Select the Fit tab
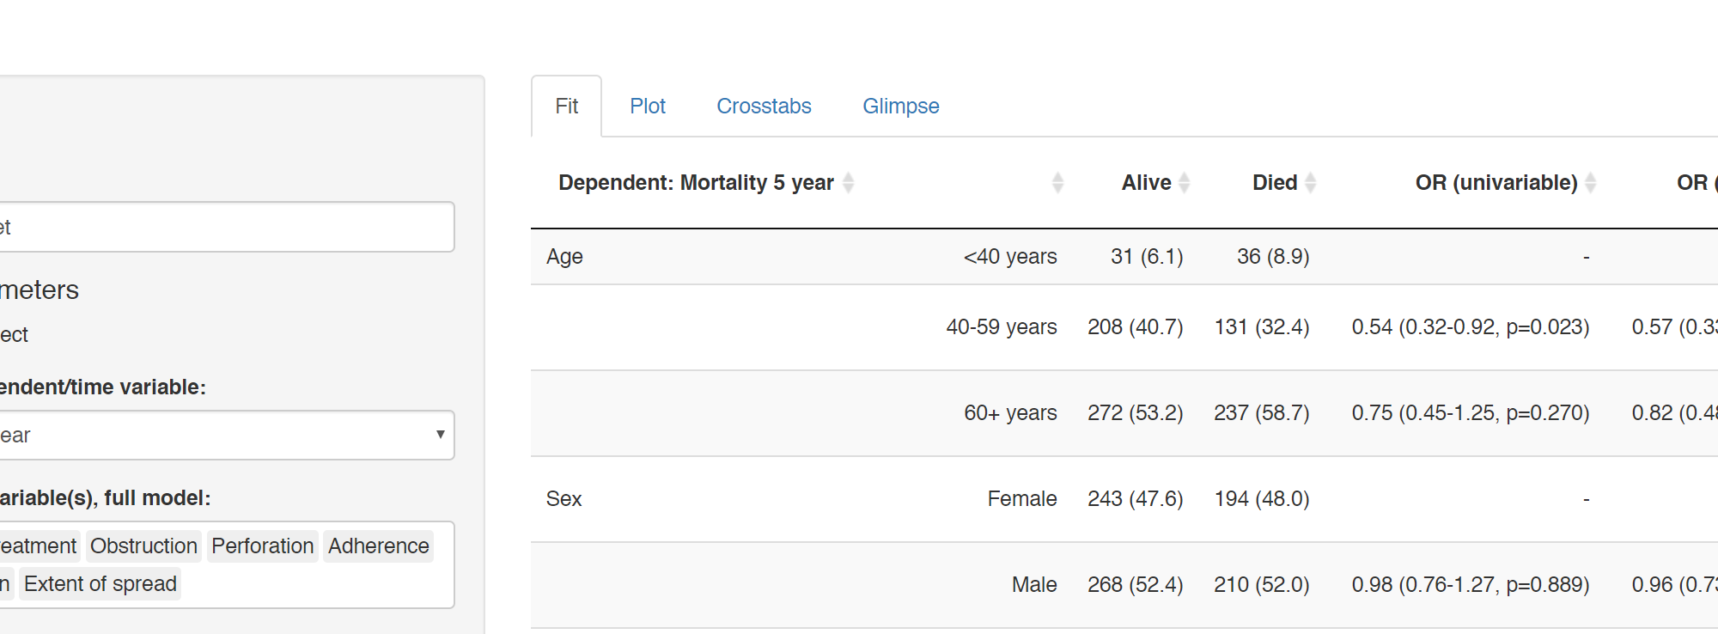Viewport: 1718px width, 634px height. click(566, 107)
